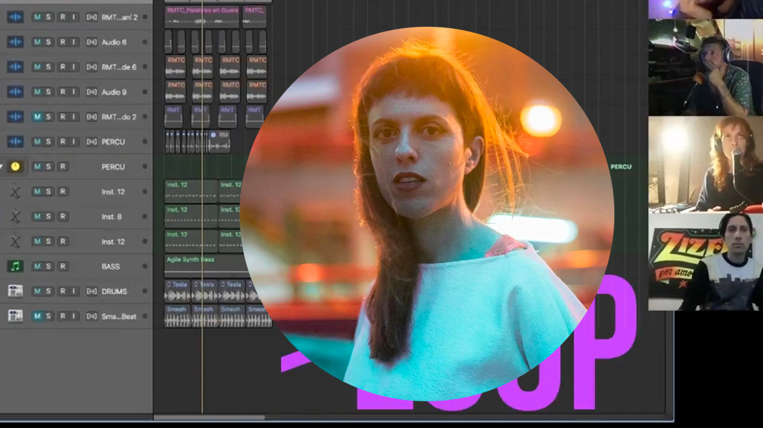Click the horizontal scrollbar below the tracks
The width and height of the screenshot is (763, 428).
(209, 417)
